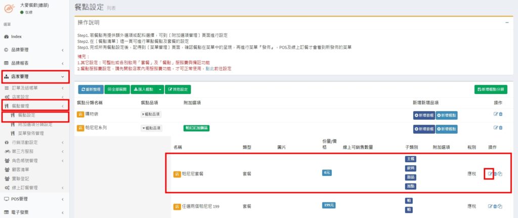Click edit icon for 任選兩個帕尼尼 199 row
Screen dimensions: 518x218
point(490,206)
